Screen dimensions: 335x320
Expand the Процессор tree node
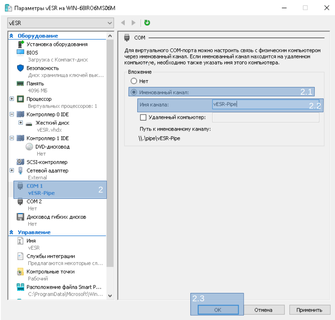(x=12, y=99)
